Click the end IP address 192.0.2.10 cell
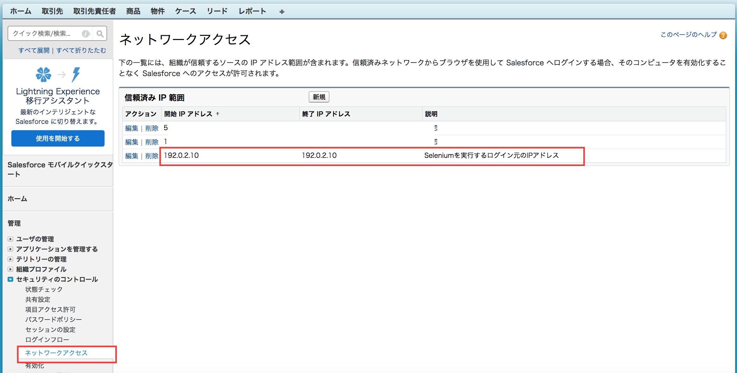The image size is (737, 373). pos(319,155)
